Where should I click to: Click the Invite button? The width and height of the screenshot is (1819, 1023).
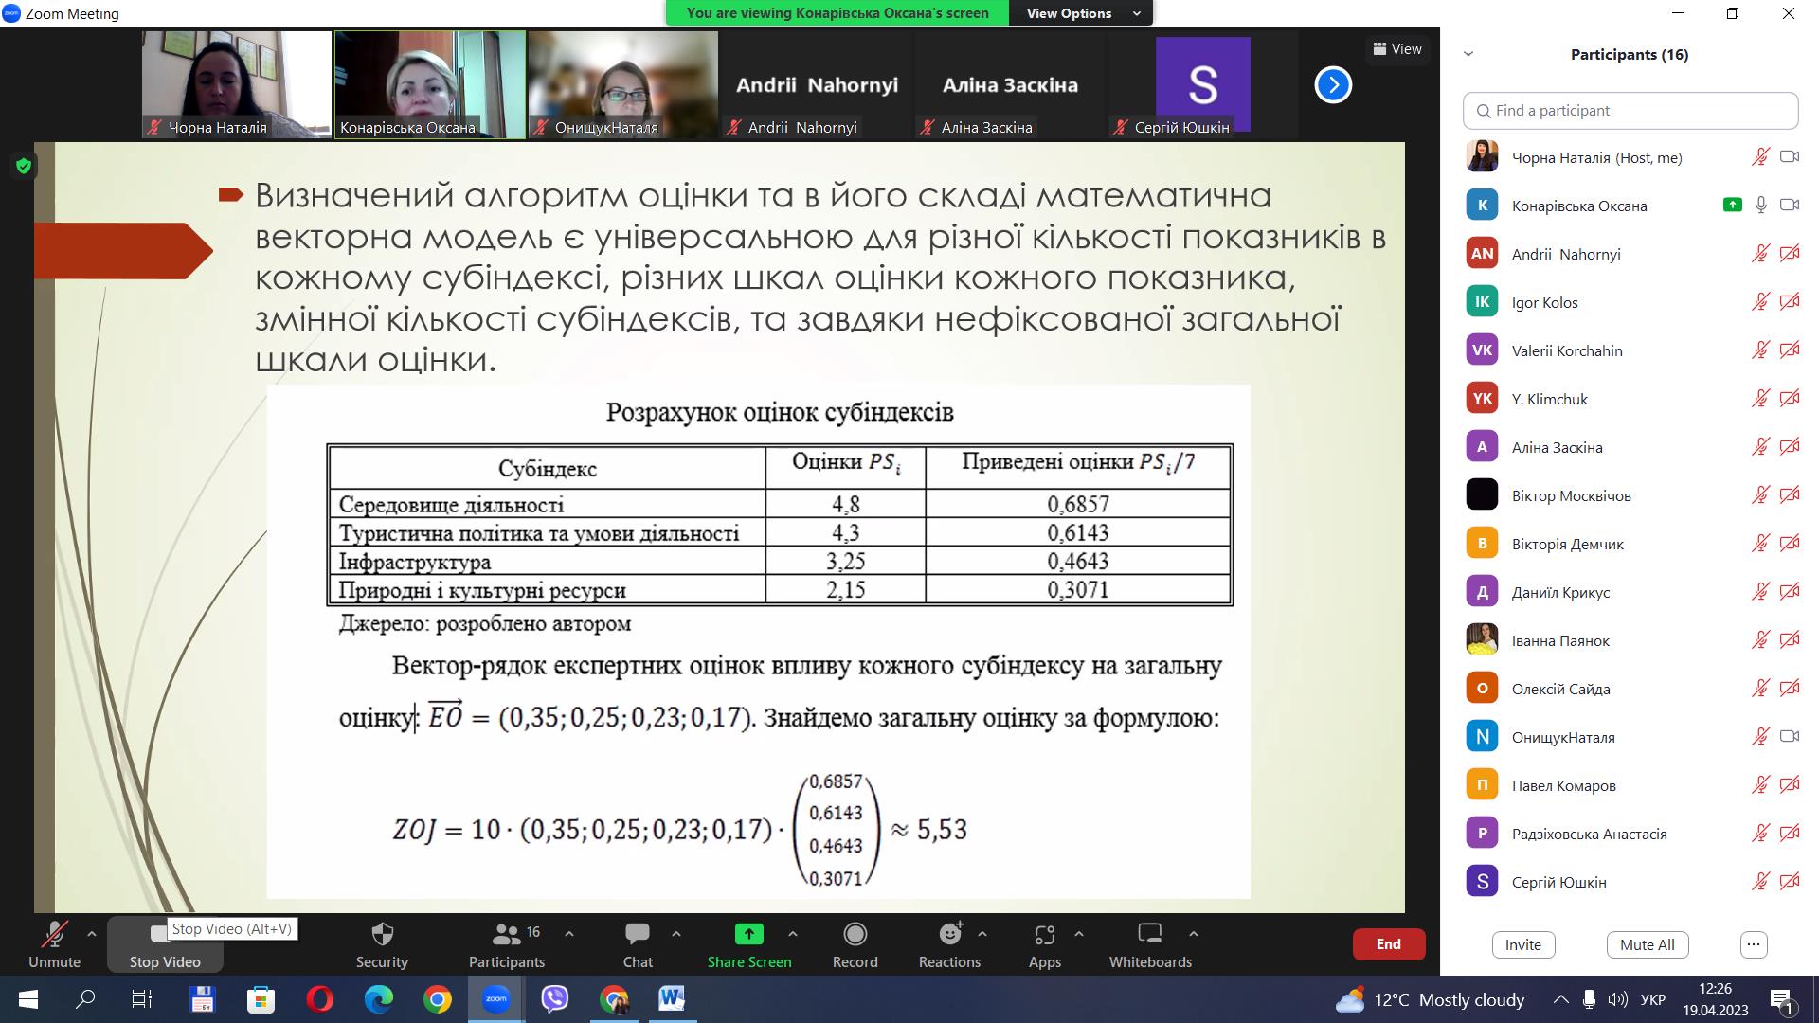(1522, 944)
